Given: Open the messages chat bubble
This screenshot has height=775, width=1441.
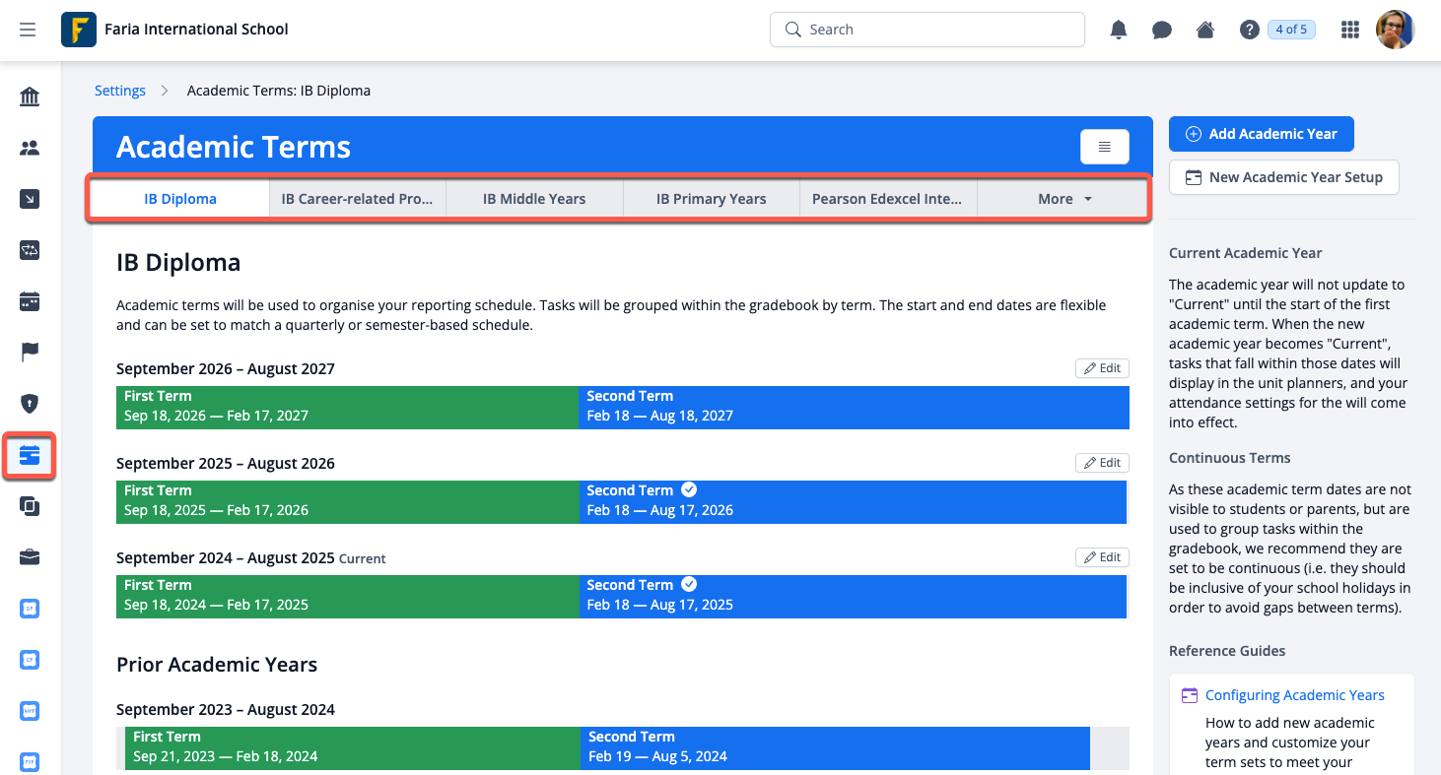Looking at the screenshot, I should [x=1162, y=30].
